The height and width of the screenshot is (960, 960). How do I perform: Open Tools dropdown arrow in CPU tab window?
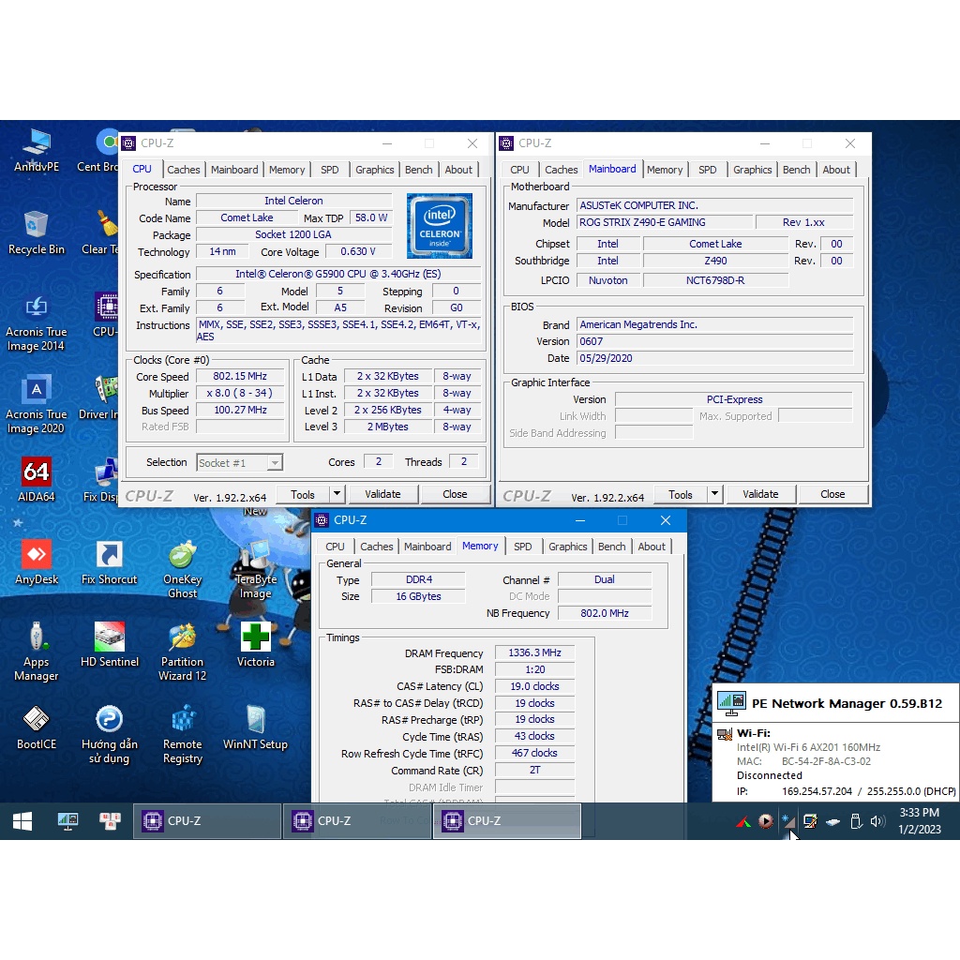337,494
